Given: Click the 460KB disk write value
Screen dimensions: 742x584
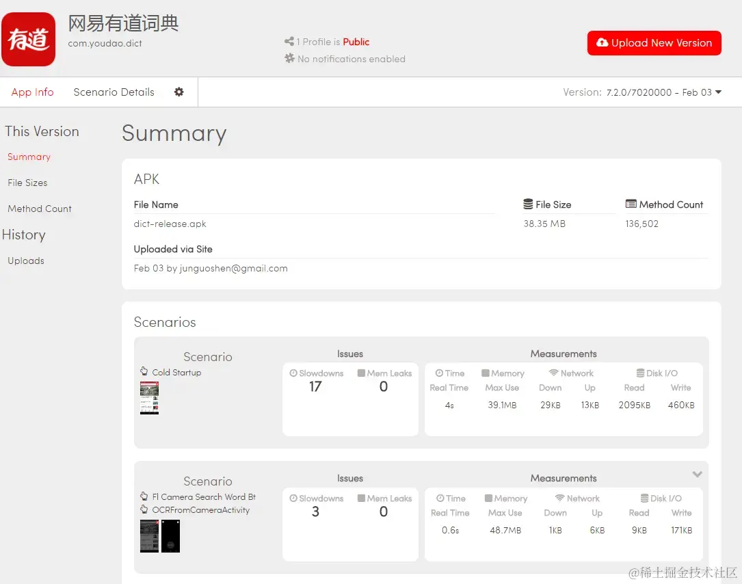Looking at the screenshot, I should tap(681, 405).
